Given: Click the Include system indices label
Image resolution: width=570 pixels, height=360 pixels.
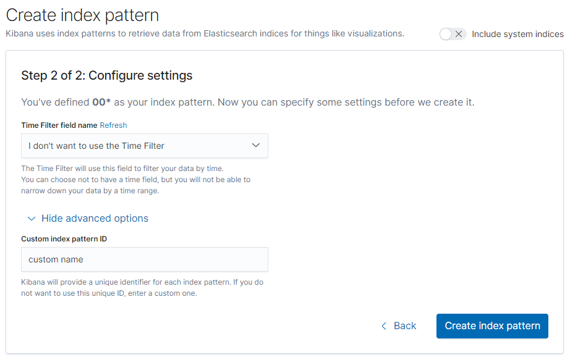Looking at the screenshot, I should (517, 34).
